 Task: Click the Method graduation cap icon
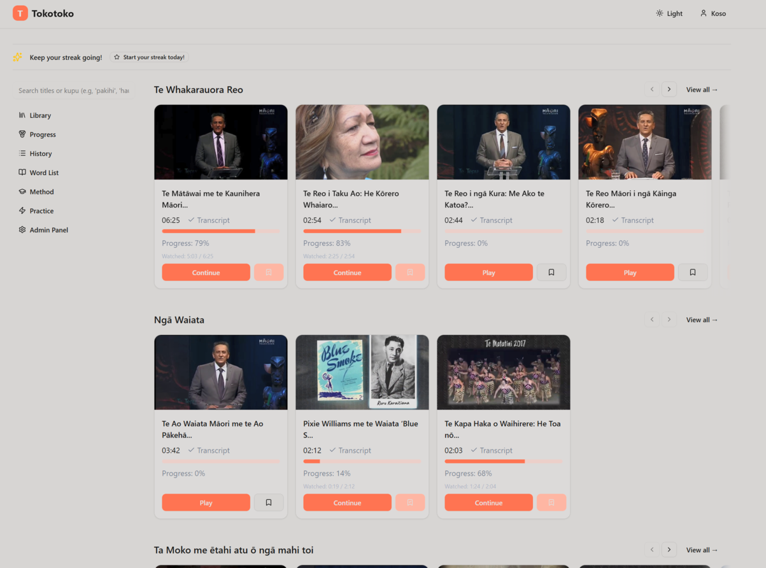coord(22,192)
